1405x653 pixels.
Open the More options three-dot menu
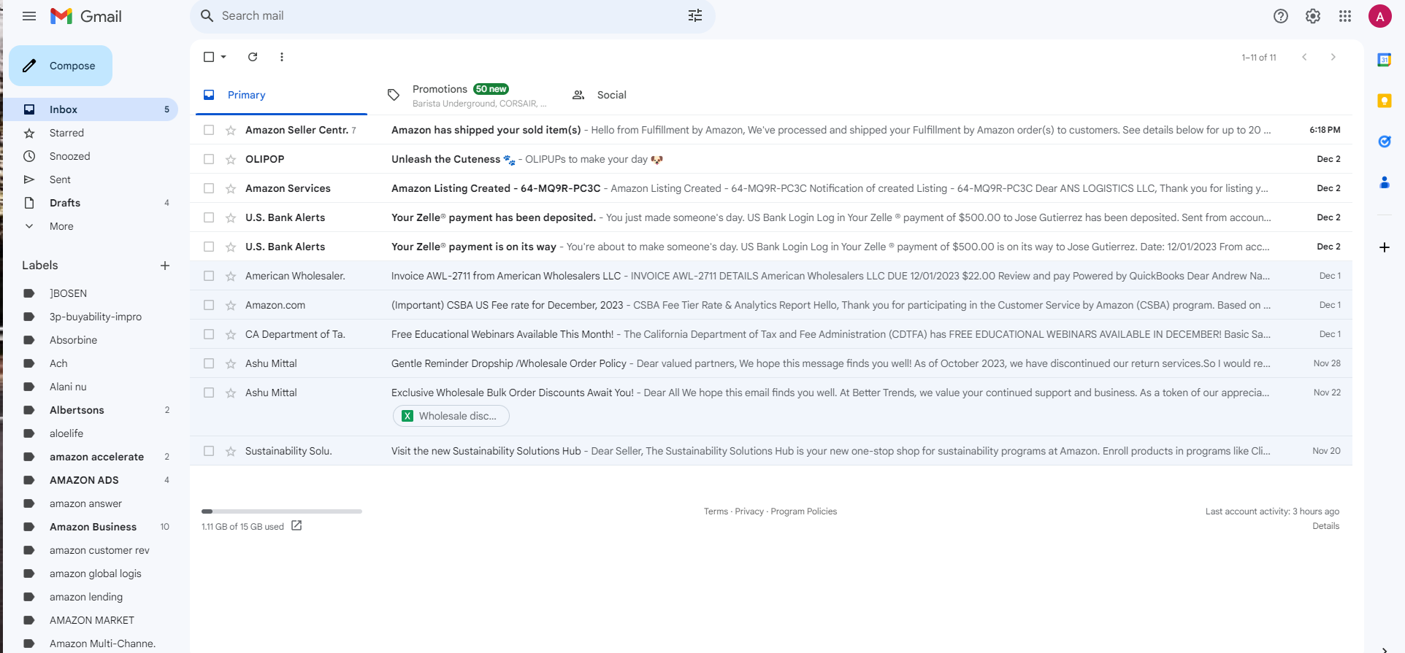[x=282, y=57]
